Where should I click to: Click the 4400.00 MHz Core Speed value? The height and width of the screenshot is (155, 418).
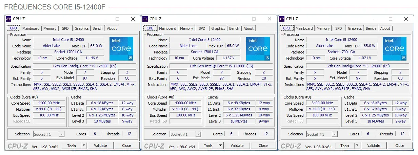point(49,103)
